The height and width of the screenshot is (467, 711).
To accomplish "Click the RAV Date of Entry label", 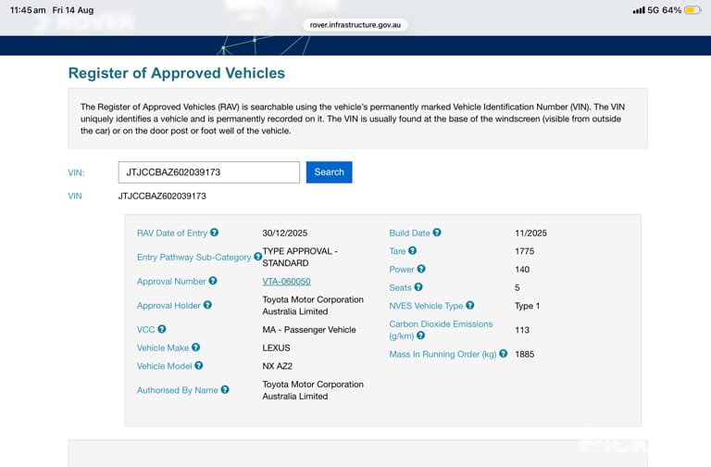I will tap(172, 233).
